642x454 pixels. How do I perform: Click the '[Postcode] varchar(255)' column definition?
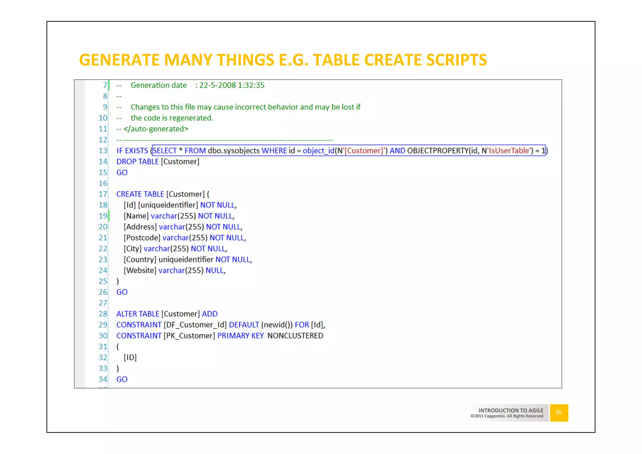pos(185,238)
